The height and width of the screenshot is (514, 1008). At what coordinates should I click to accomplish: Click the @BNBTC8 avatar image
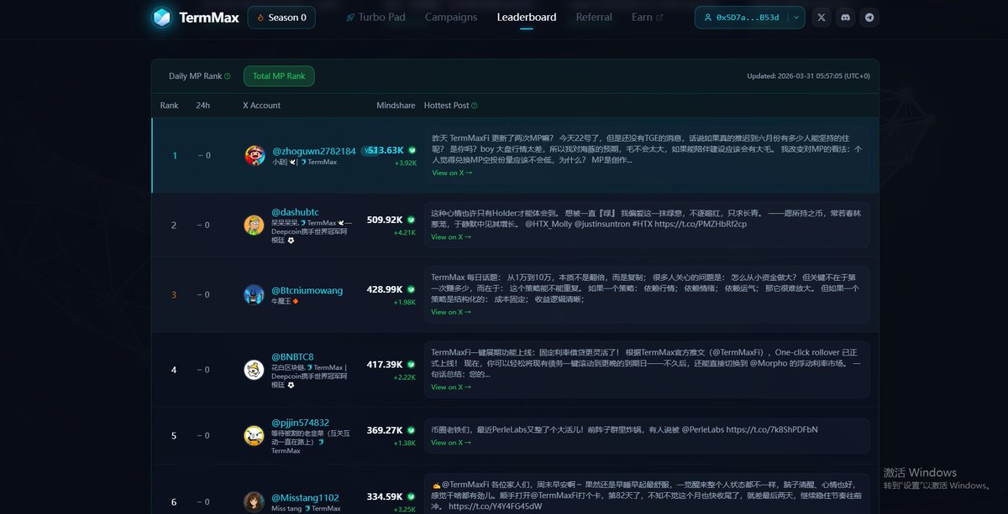coord(254,370)
